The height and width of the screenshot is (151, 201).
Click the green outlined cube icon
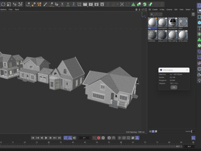click(x=145, y=4)
